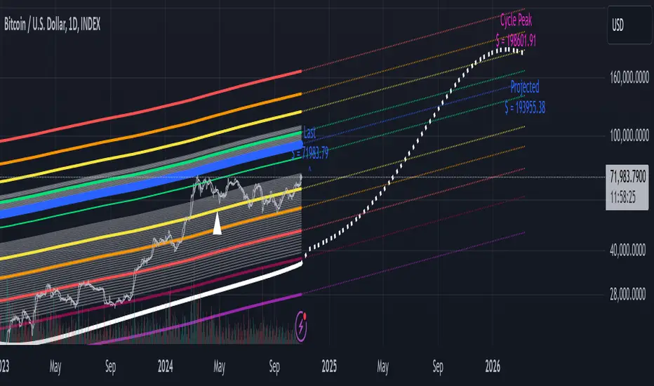
Task: Click the 2025 time axis label
Action: [x=329, y=367]
